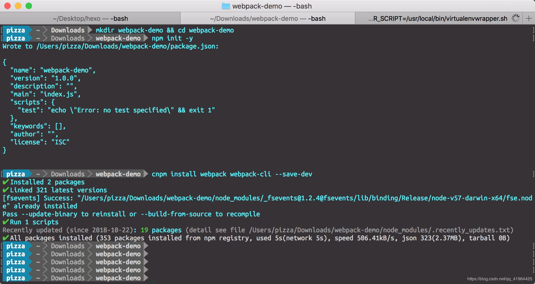Click the blog.csdn.net/qq_41964425 URL text

[x=500, y=279]
